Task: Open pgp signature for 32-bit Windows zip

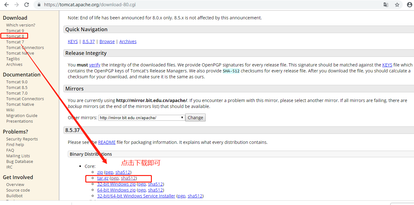Action: (142, 184)
